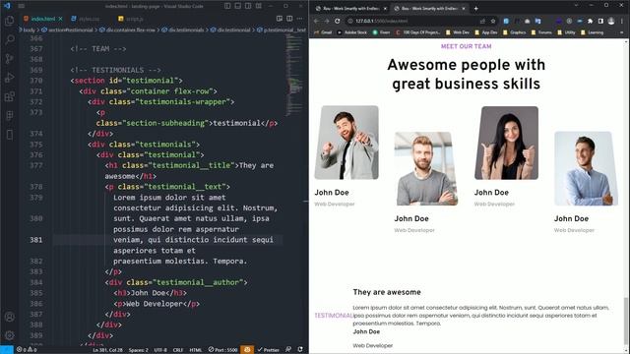630x354 pixels.
Task: Change the language mode 'HTML'
Action: [196, 350]
